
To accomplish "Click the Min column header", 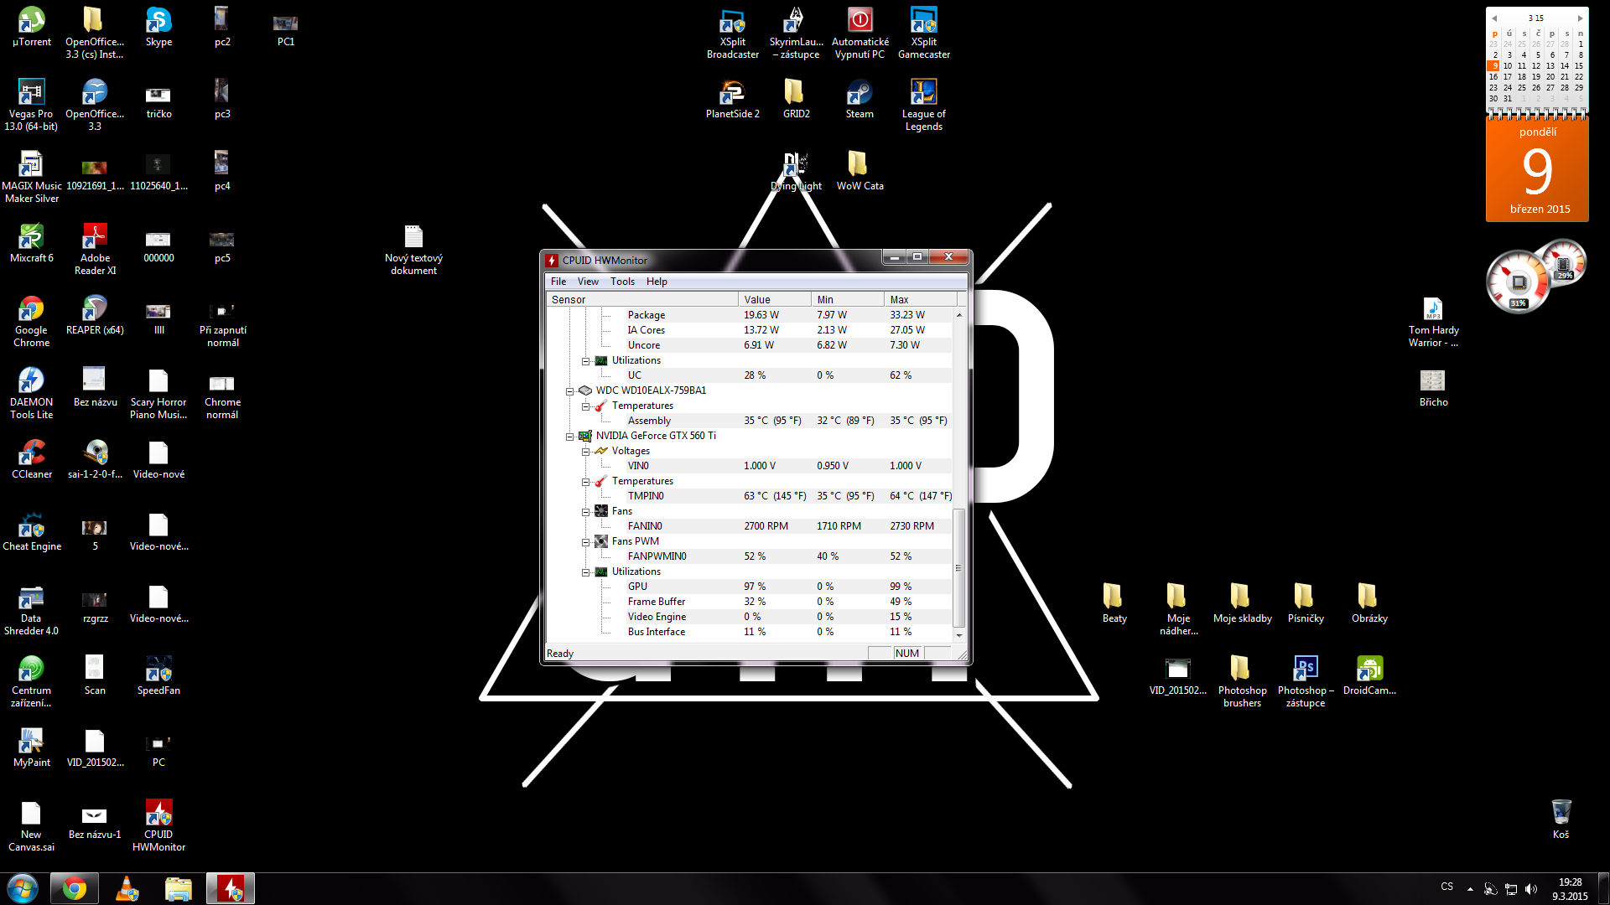I will [x=847, y=299].
